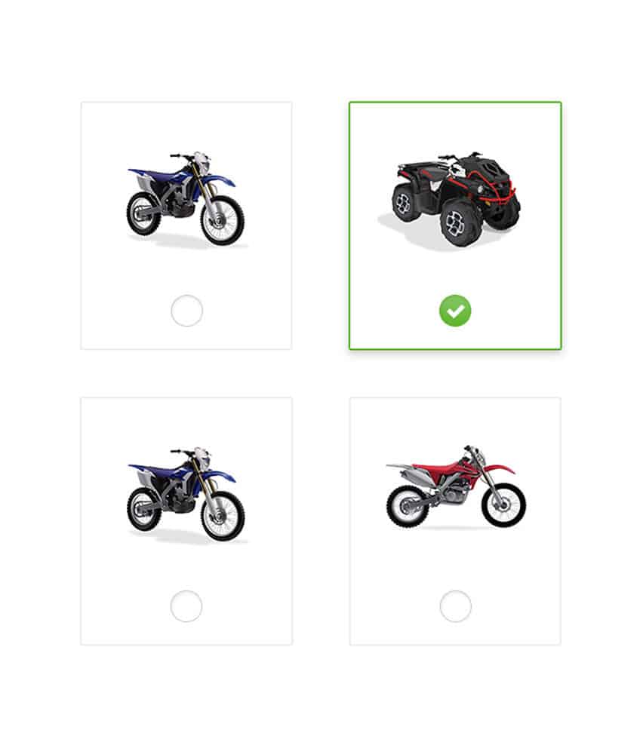Click the red dirt bike image
640x736 pixels.
pos(455,486)
